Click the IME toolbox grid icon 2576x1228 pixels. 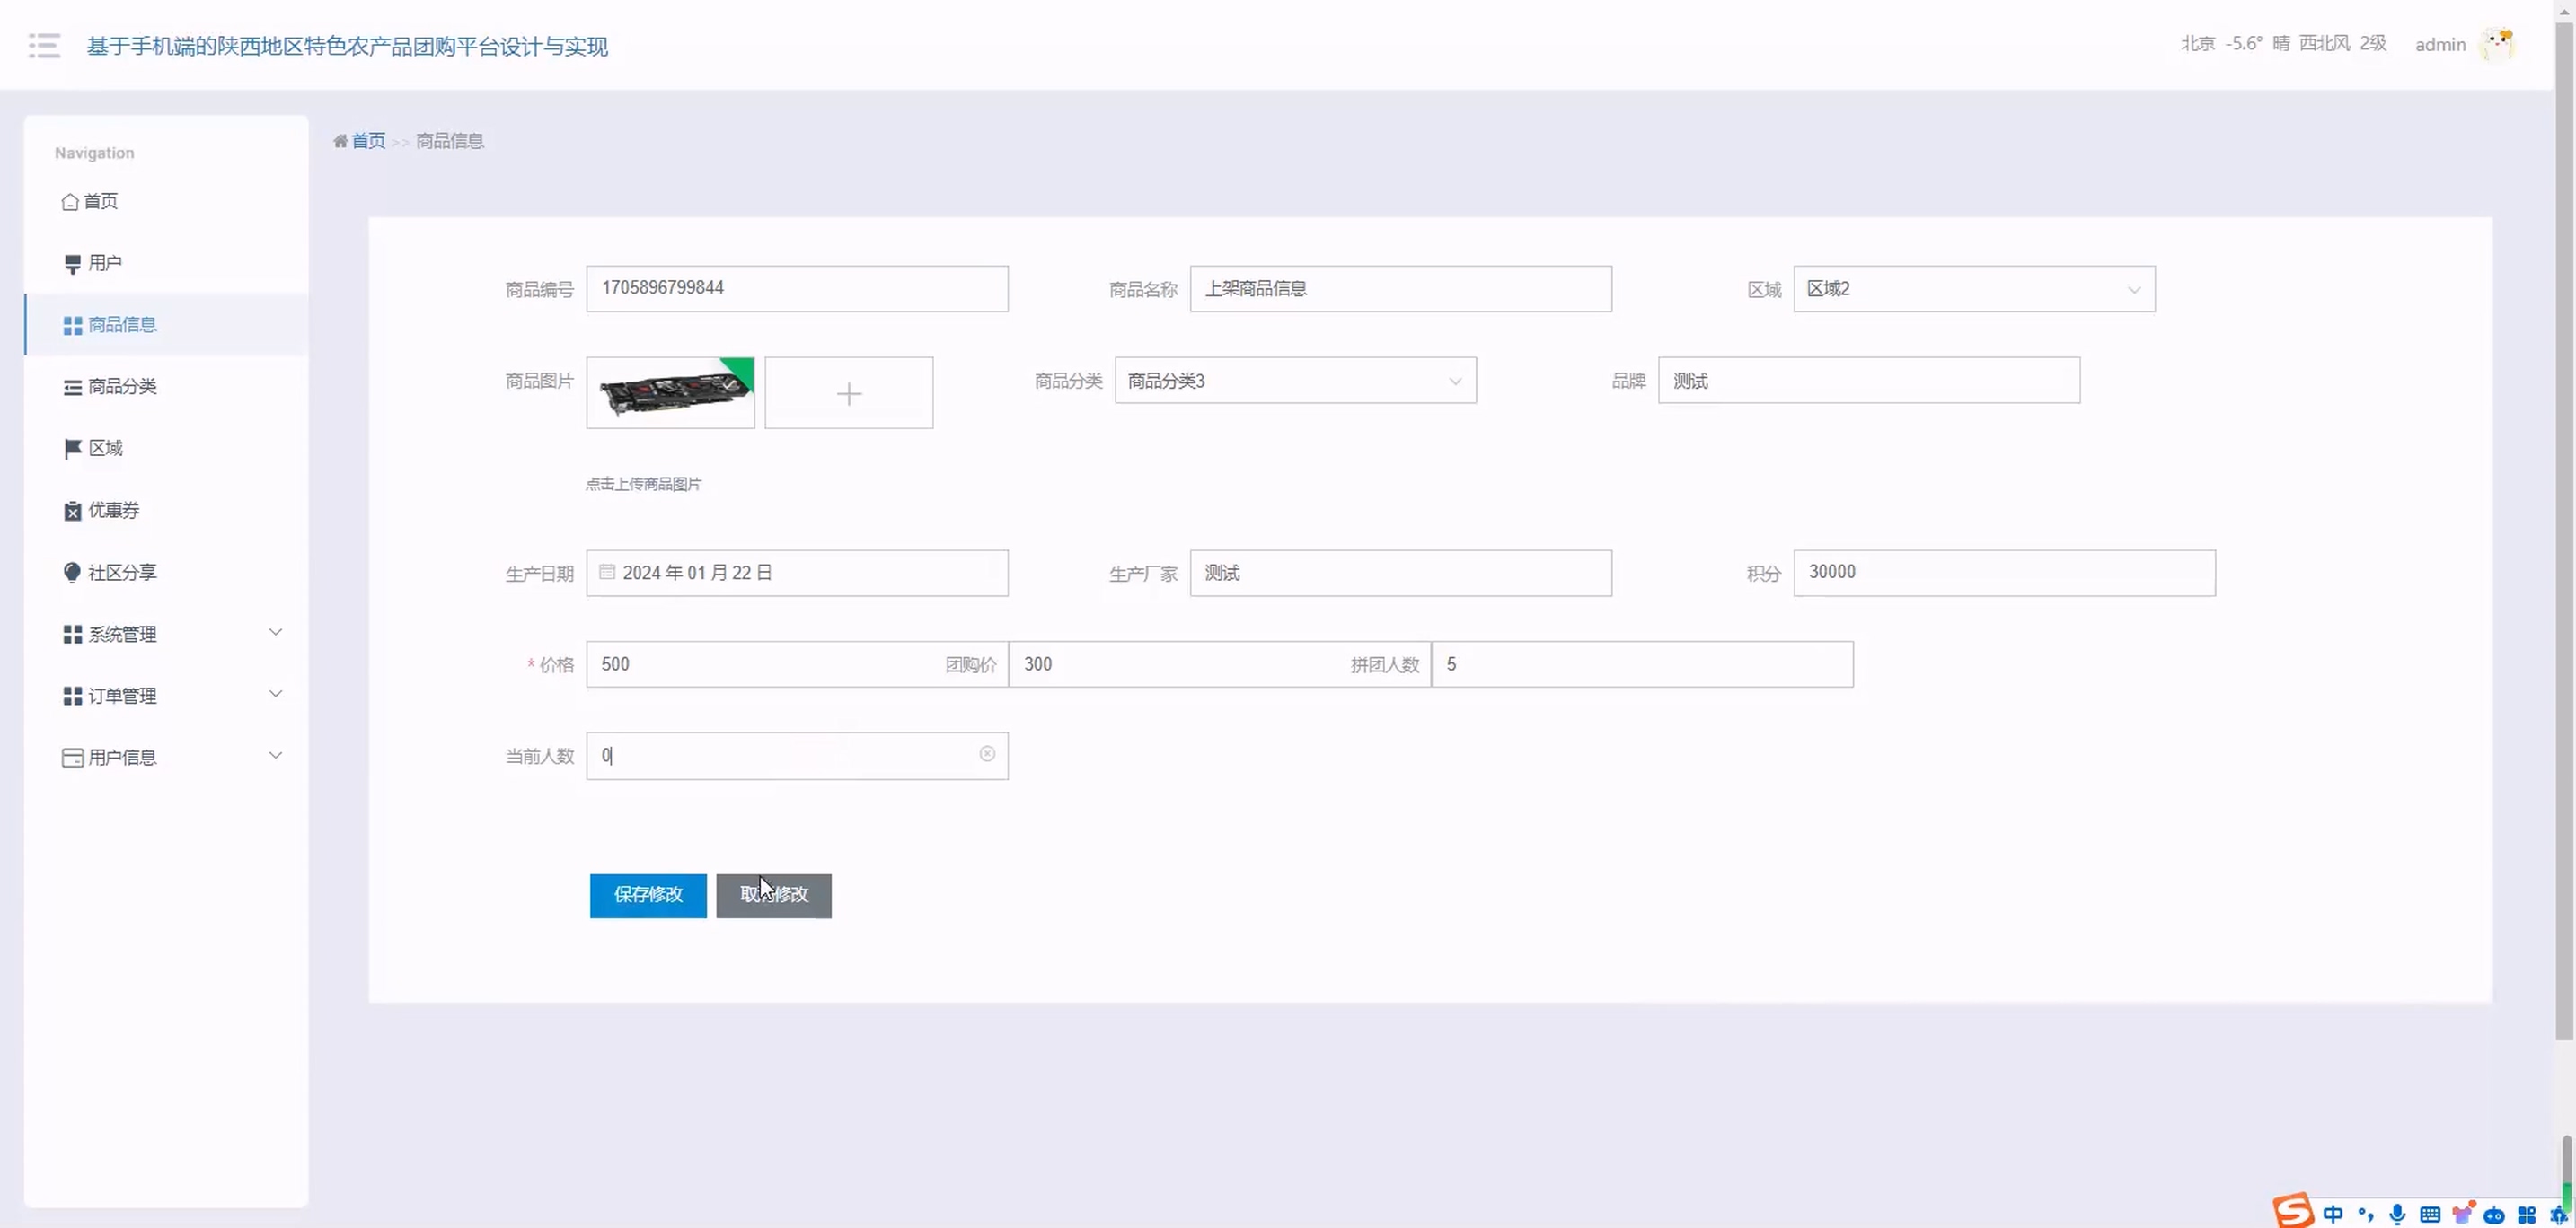[2527, 1215]
